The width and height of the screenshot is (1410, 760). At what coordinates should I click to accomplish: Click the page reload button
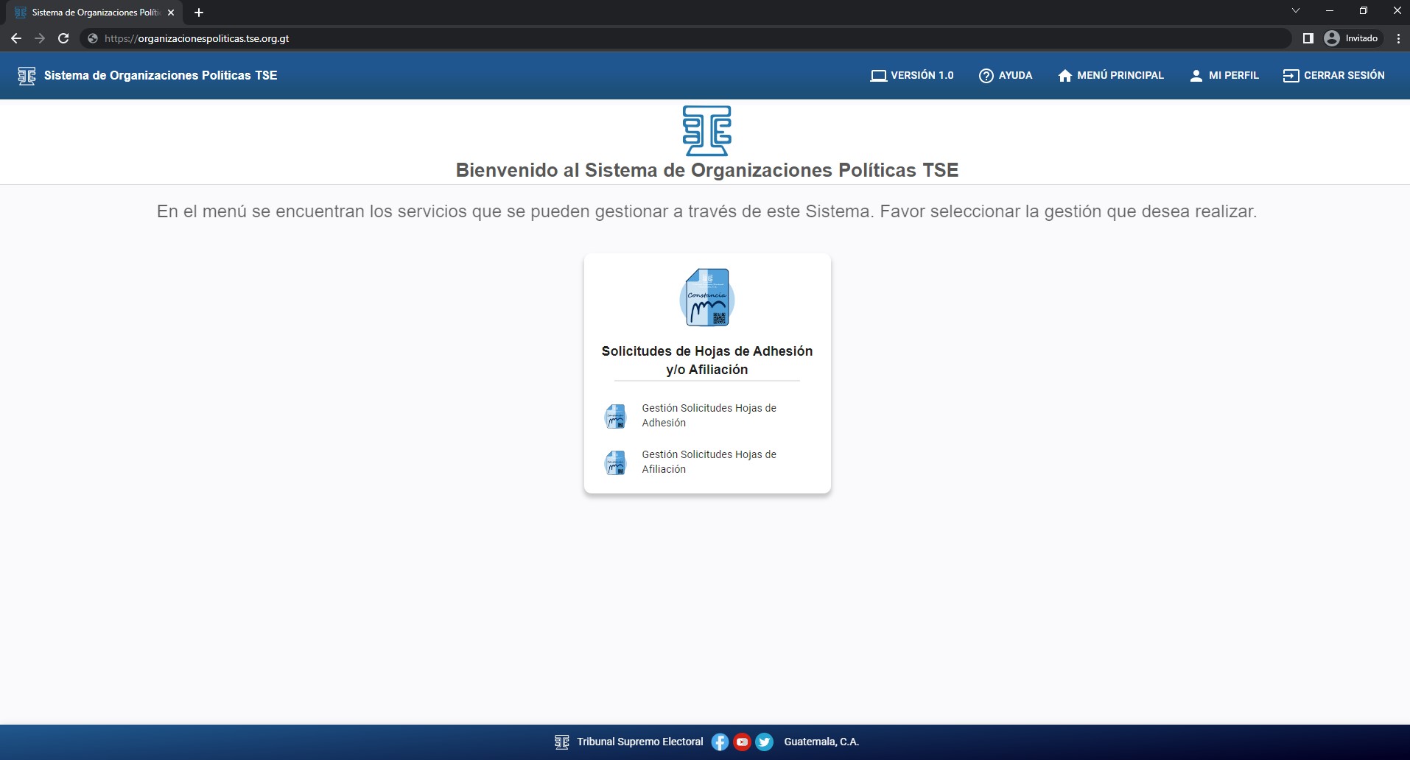click(x=63, y=38)
